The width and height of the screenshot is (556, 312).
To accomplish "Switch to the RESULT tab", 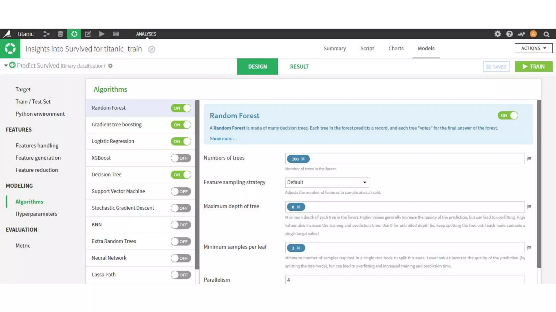I will click(x=299, y=67).
